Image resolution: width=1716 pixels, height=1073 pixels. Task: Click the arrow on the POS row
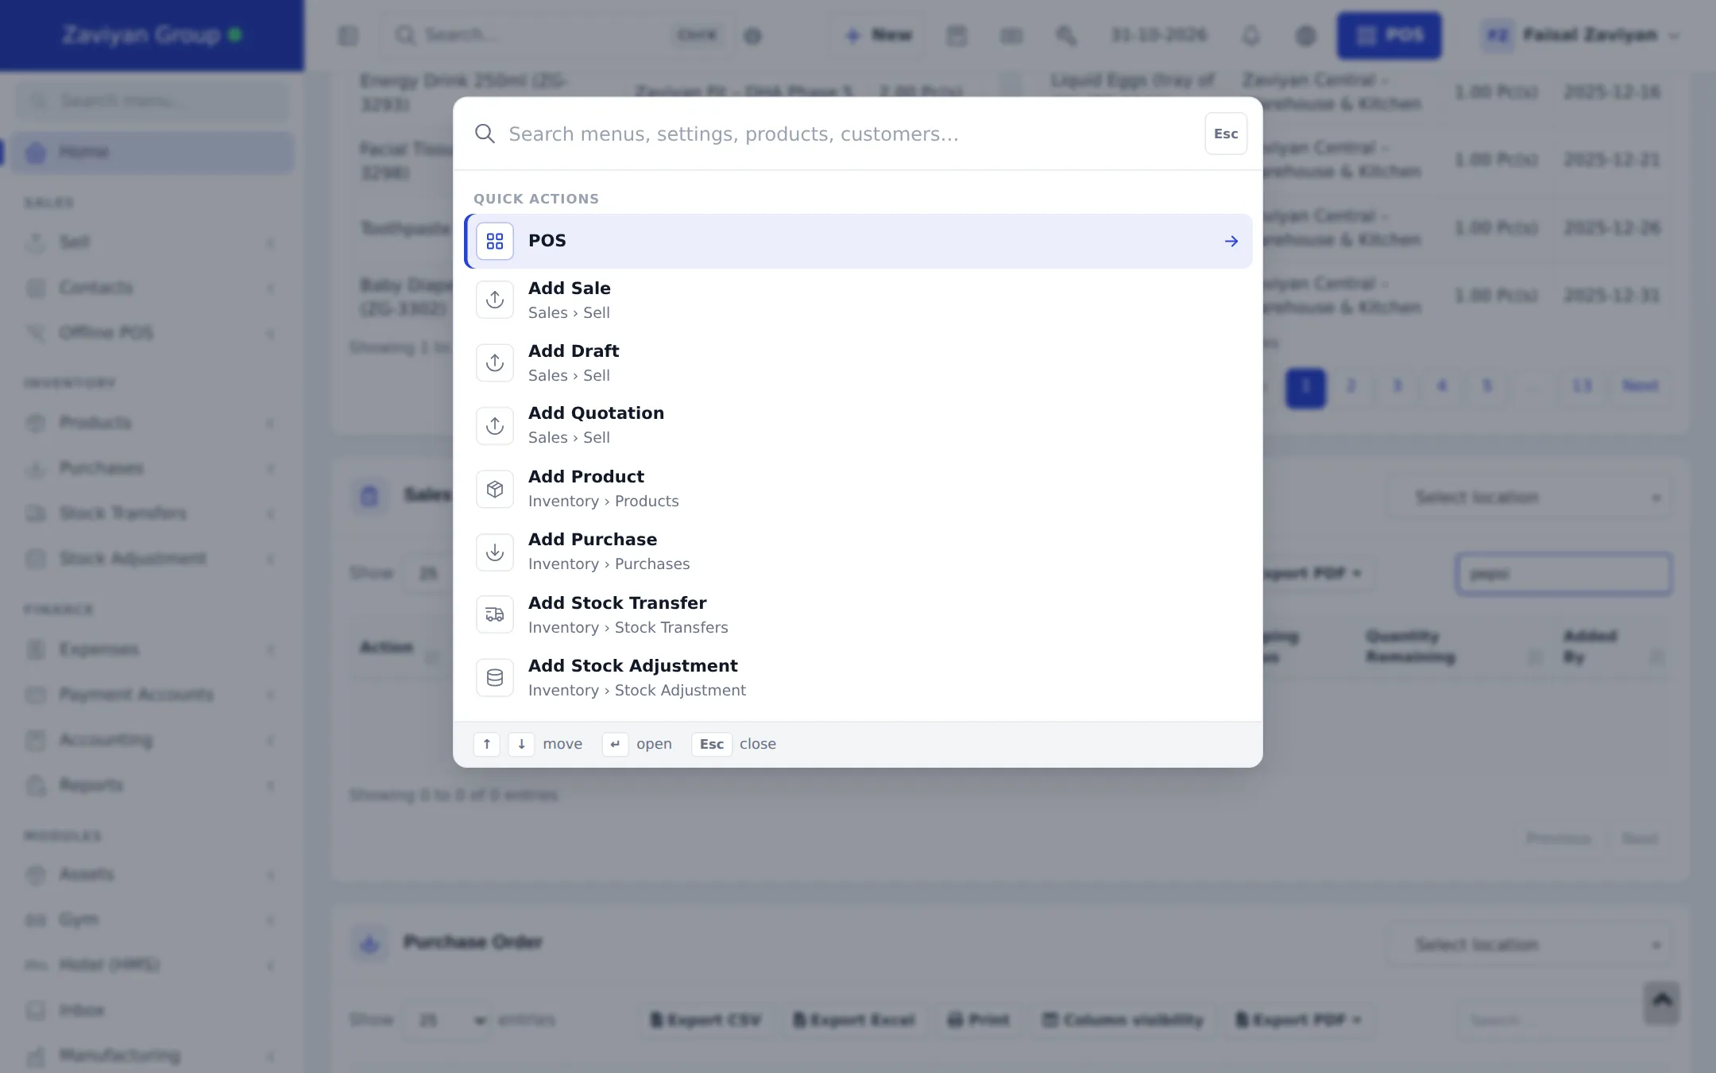tap(1231, 241)
